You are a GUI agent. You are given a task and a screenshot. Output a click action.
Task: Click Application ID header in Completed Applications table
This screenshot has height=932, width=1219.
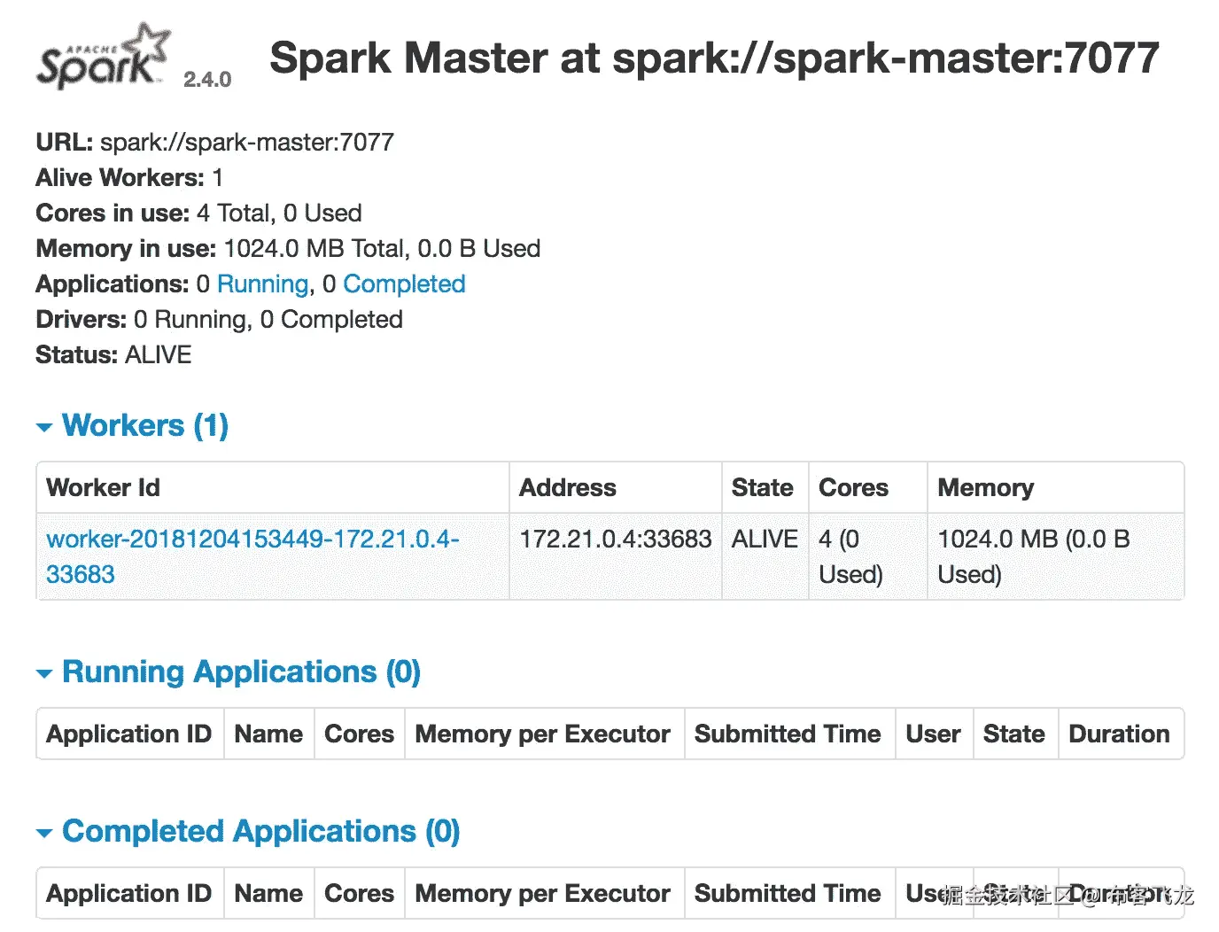(130, 893)
